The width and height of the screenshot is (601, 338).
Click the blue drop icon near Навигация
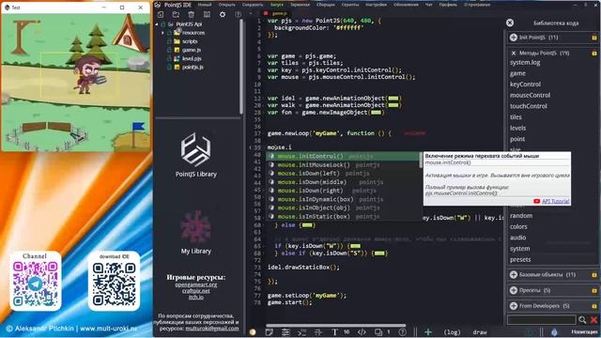(x=554, y=331)
